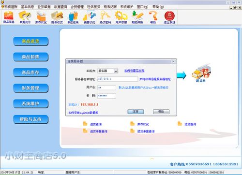242x175 pixels.
Task: Open the 商品信息 toolbar icon
Action: pyautogui.click(x=9, y=17)
